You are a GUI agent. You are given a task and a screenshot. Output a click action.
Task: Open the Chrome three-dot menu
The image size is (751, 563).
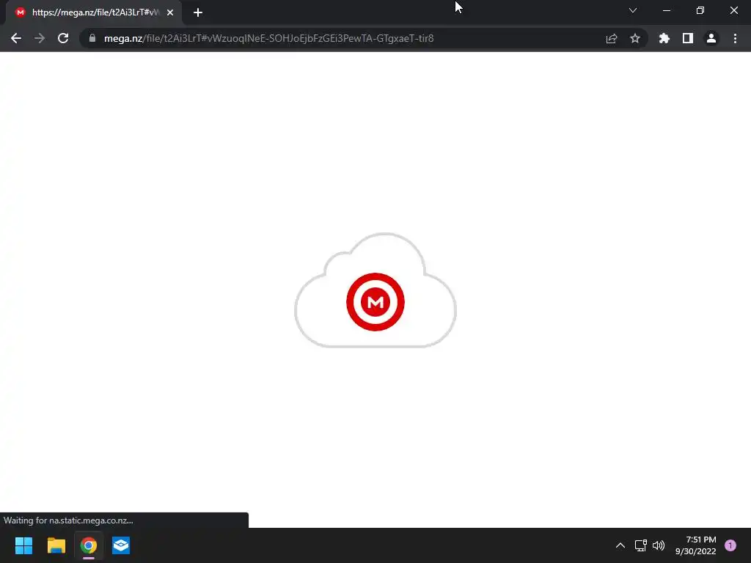(735, 38)
